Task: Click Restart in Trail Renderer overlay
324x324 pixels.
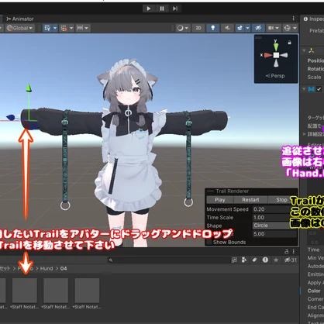Action: [250, 200]
